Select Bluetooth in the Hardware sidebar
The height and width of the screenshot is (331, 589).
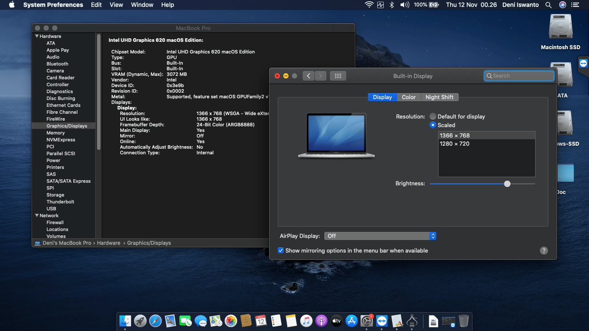(x=57, y=64)
